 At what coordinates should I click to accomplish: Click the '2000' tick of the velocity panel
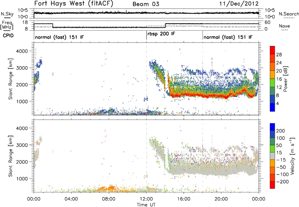pos(22,162)
